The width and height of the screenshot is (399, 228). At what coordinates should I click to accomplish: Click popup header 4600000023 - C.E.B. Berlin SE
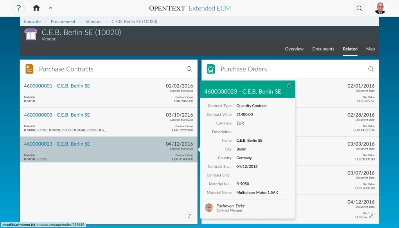click(243, 92)
